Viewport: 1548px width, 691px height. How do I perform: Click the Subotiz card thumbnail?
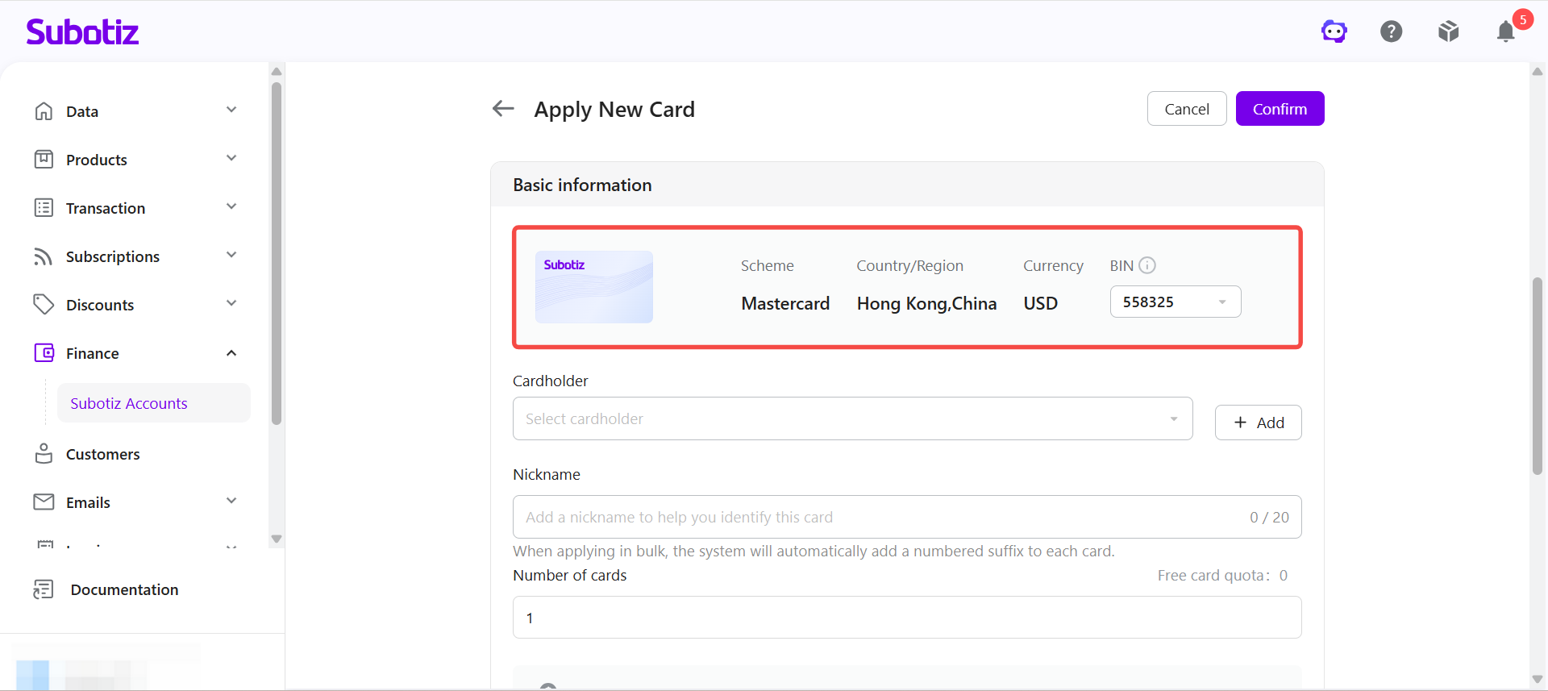[594, 287]
